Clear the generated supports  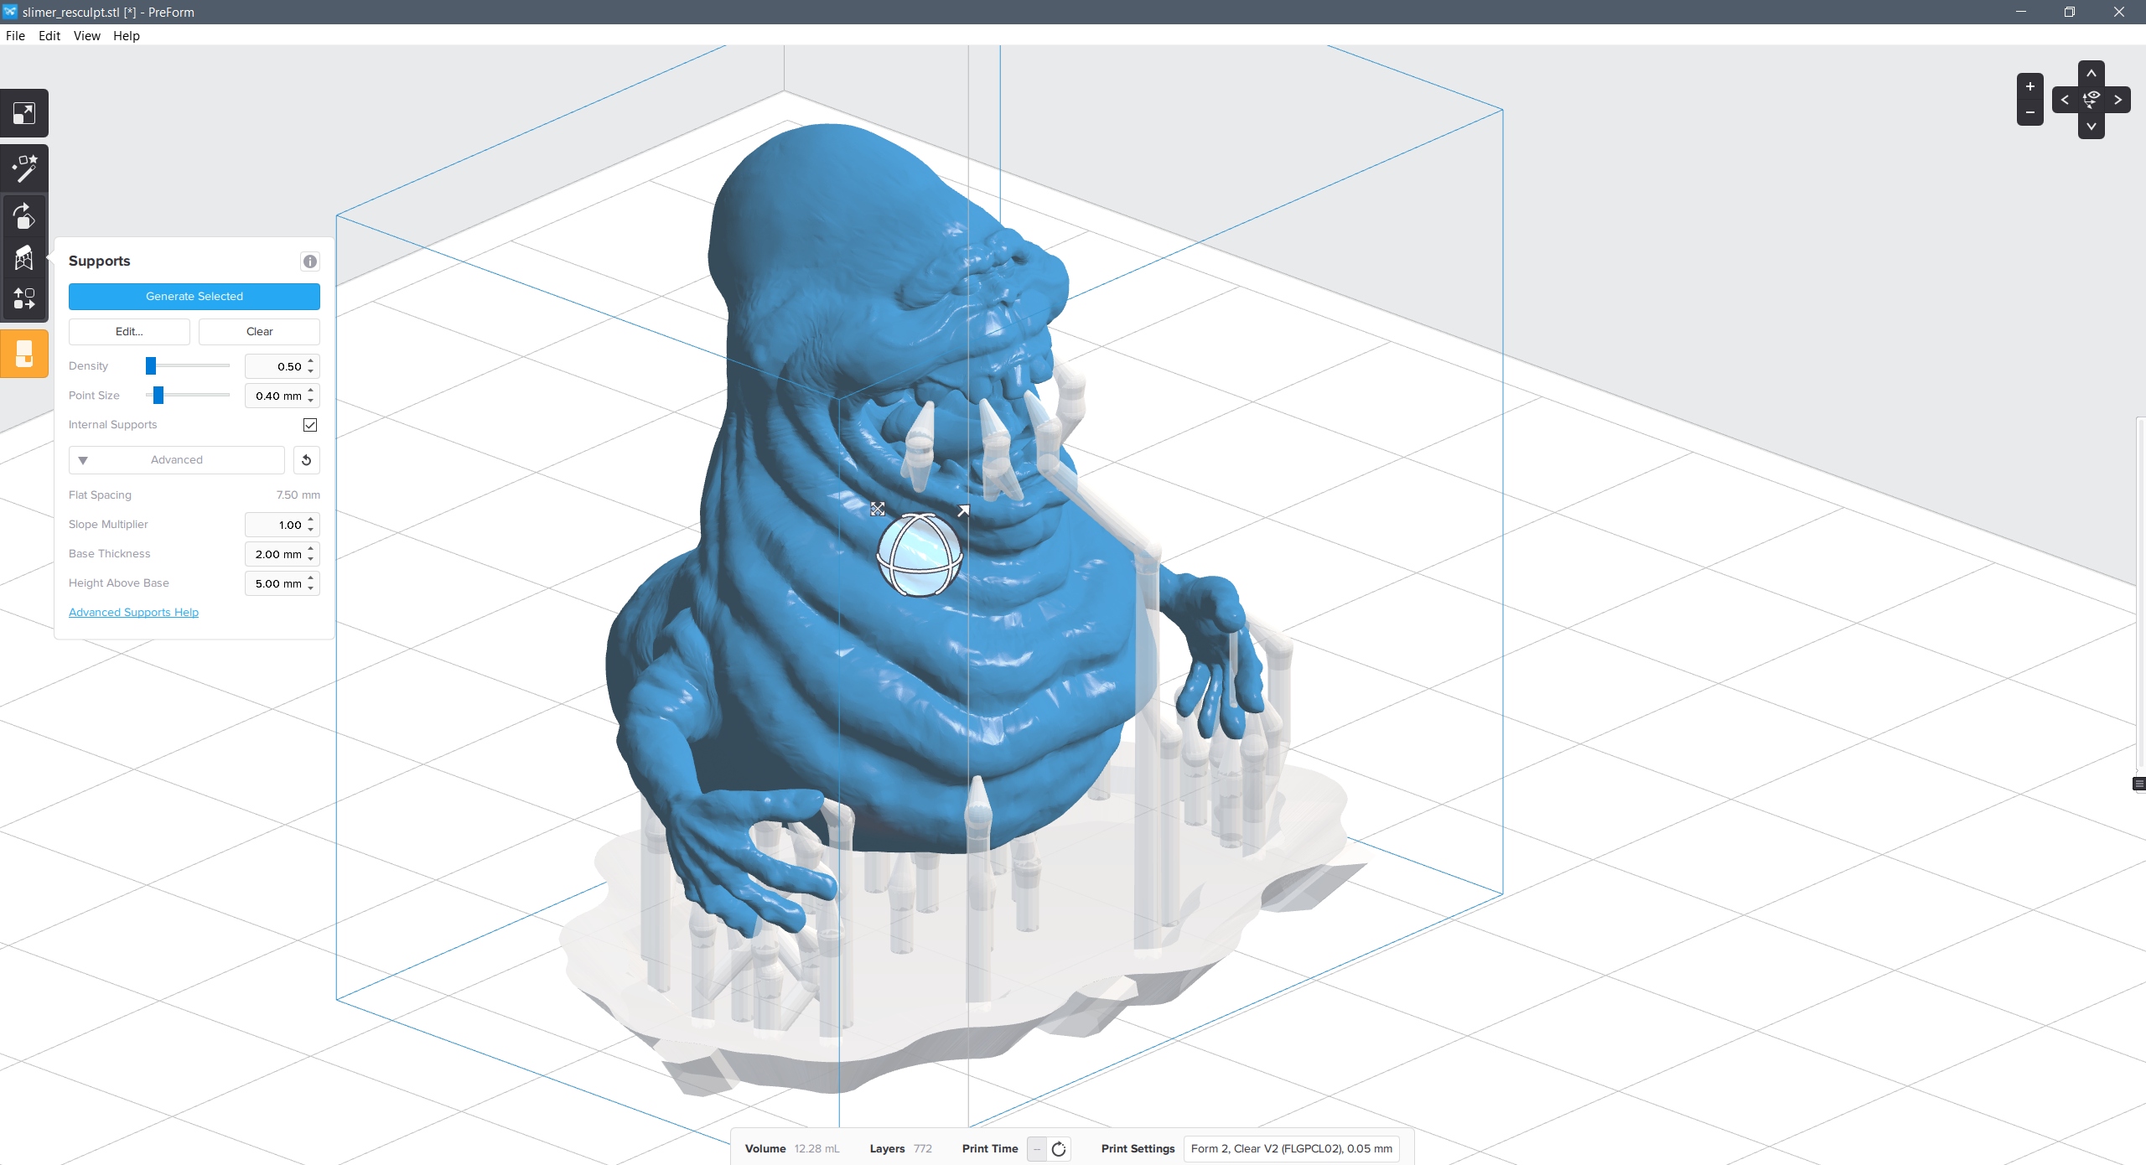259,332
